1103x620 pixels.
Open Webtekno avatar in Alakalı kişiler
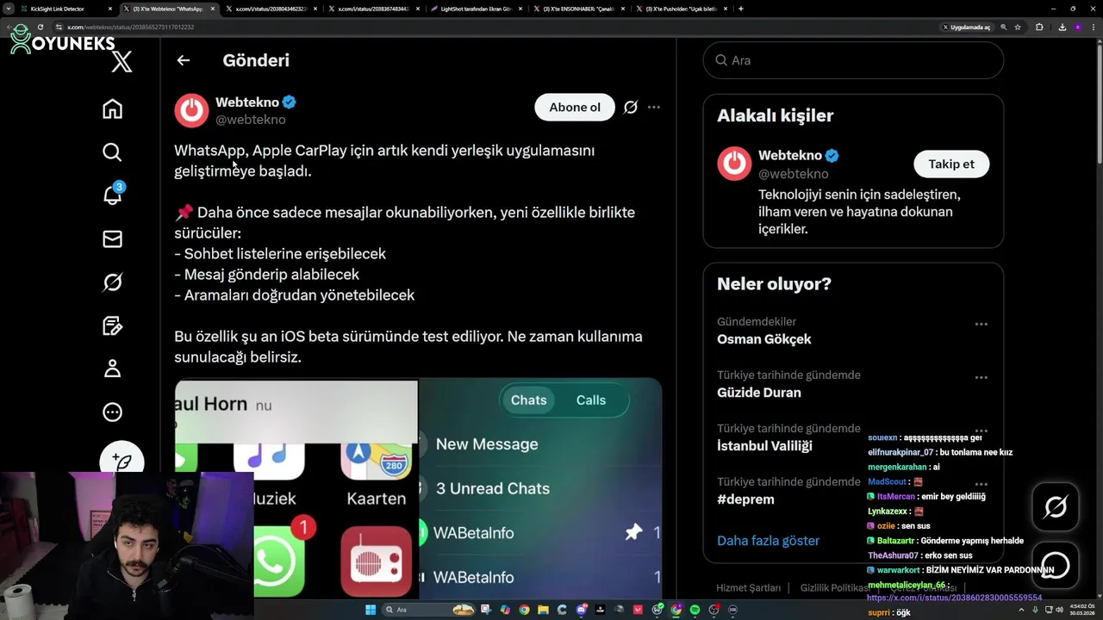click(x=734, y=164)
